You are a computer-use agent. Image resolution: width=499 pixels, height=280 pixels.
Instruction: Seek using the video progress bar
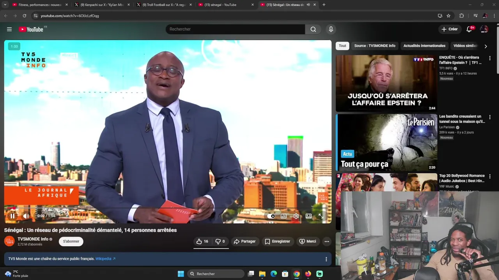point(168,208)
